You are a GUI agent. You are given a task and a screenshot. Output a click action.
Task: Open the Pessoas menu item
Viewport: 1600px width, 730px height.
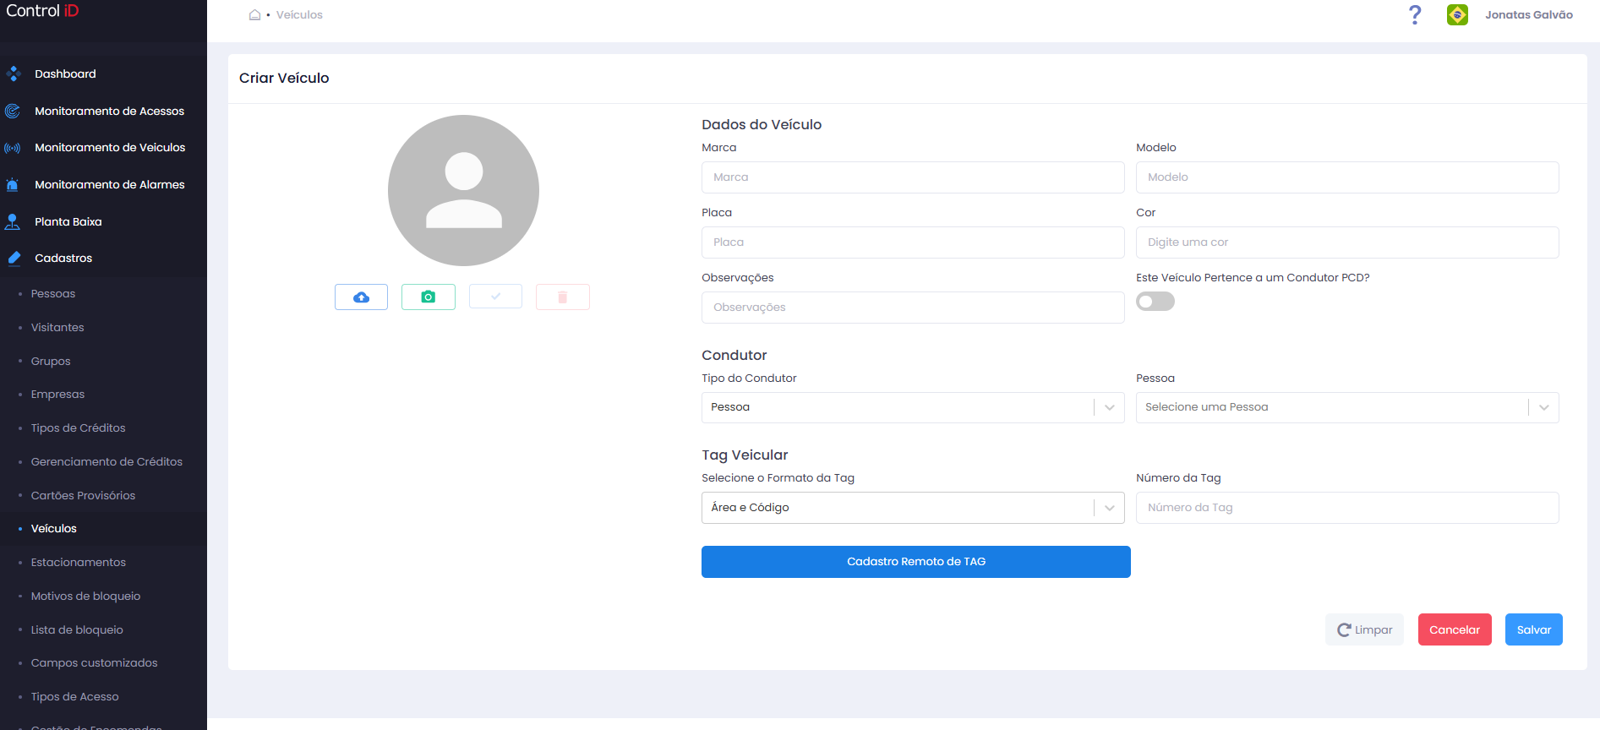point(53,294)
